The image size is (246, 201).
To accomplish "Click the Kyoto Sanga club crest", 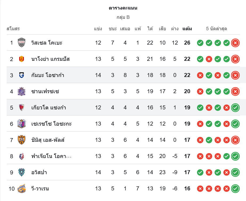I will click(x=22, y=108).
